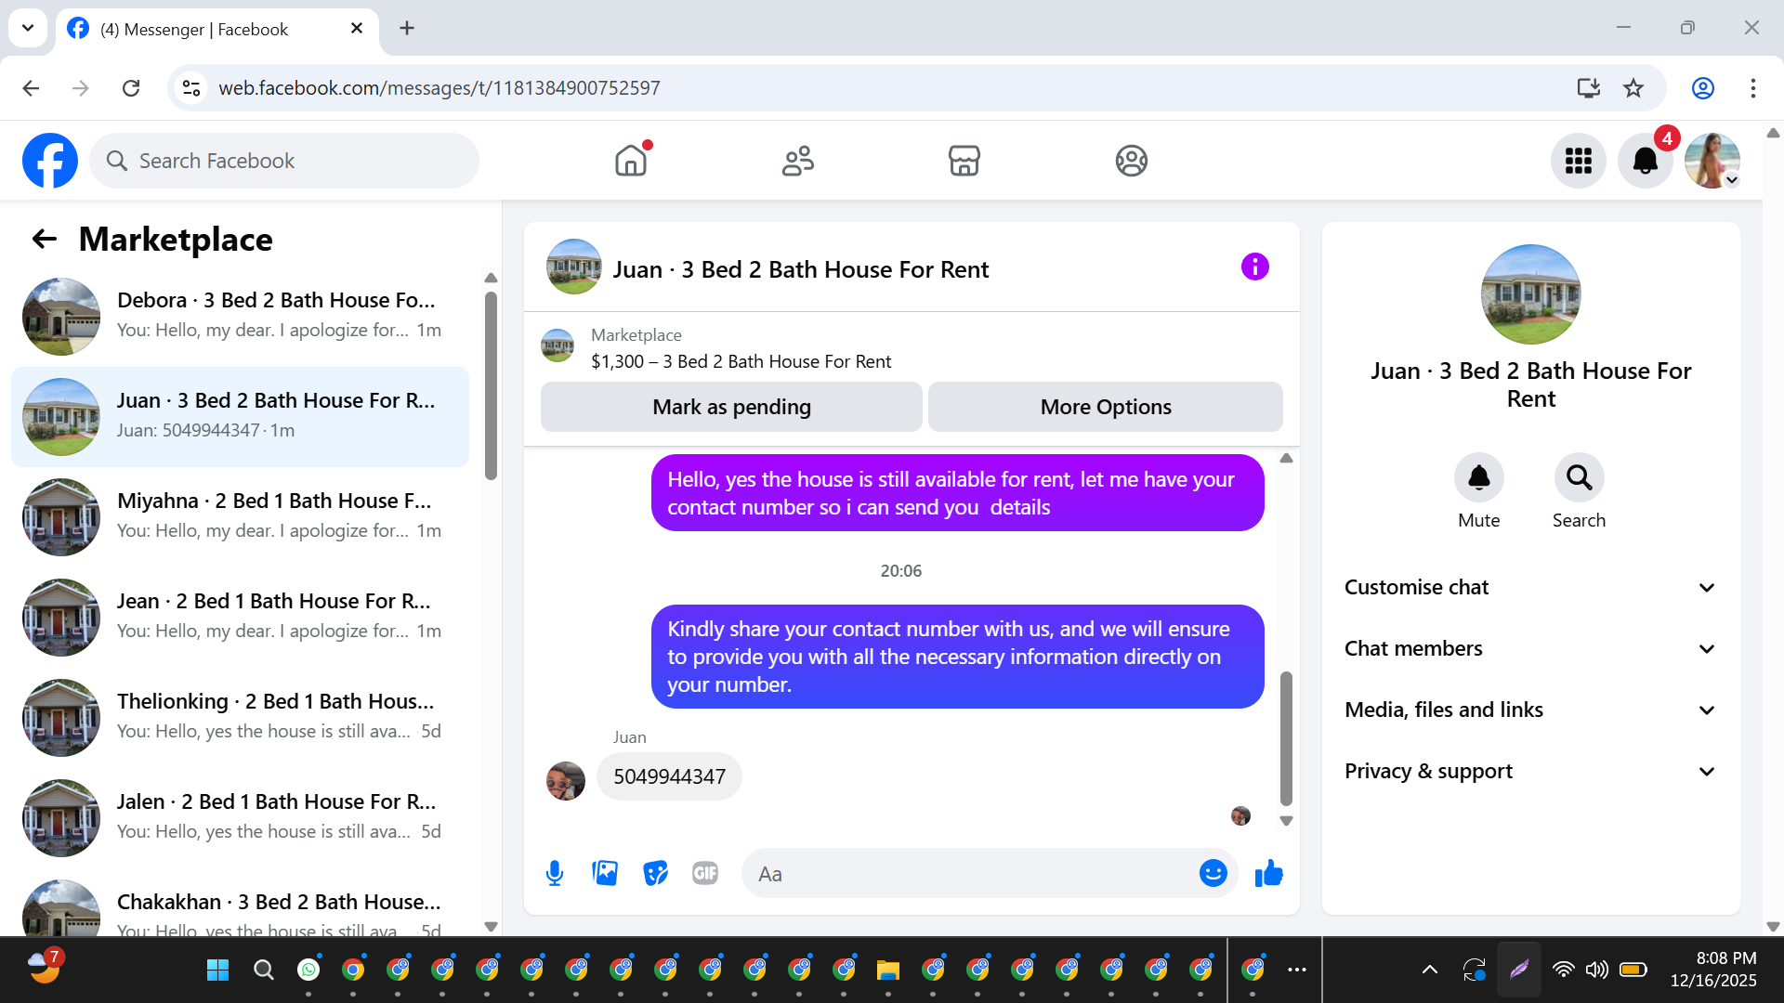This screenshot has width=1784, height=1003.
Task: Open the emoji picker
Action: click(1213, 874)
